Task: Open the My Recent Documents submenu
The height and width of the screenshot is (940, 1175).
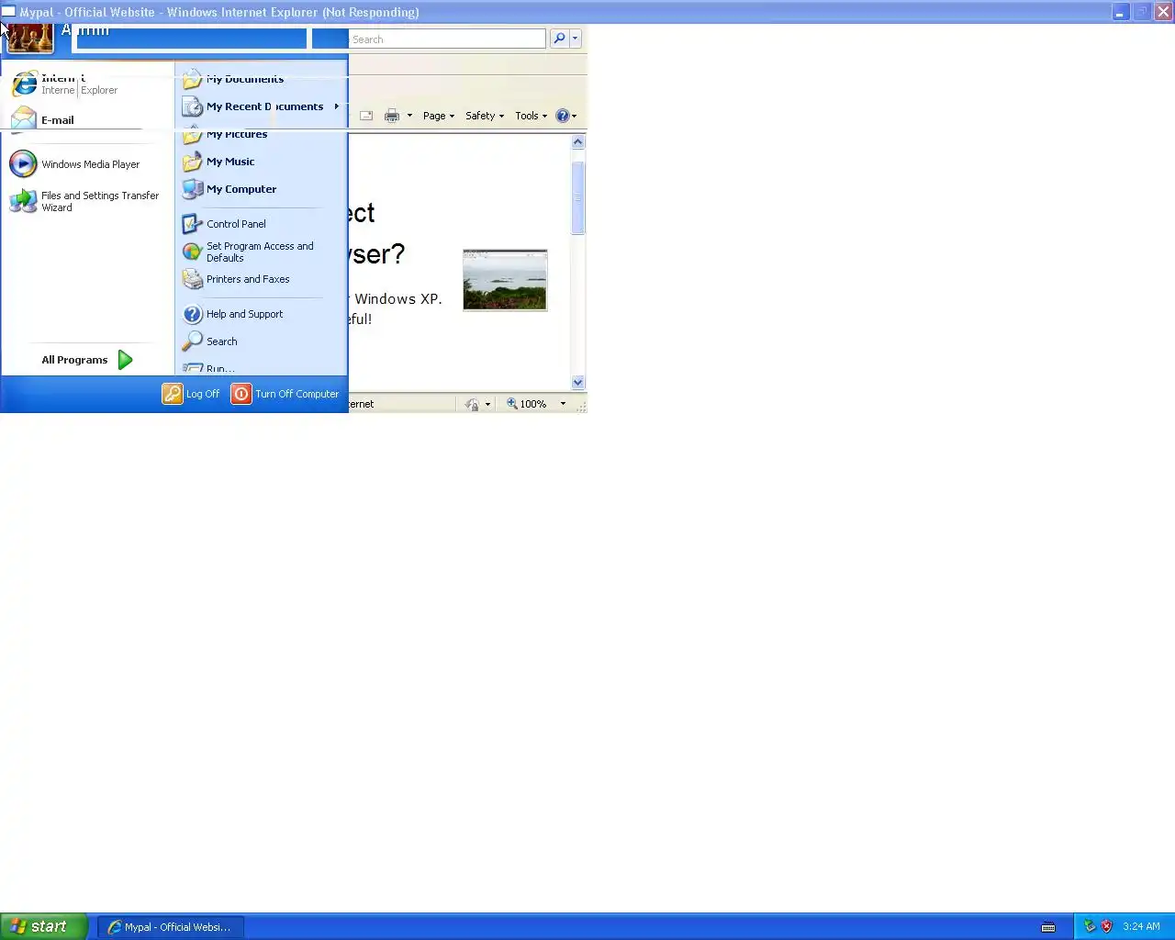Action: [x=261, y=106]
